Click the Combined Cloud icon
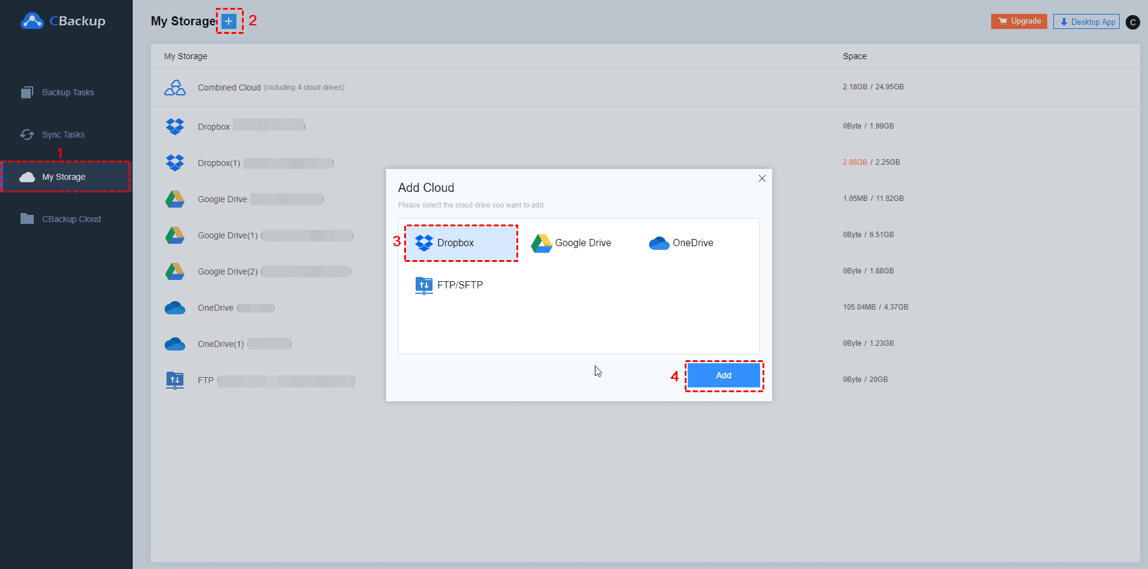Viewport: 1148px width, 569px height. (x=175, y=87)
